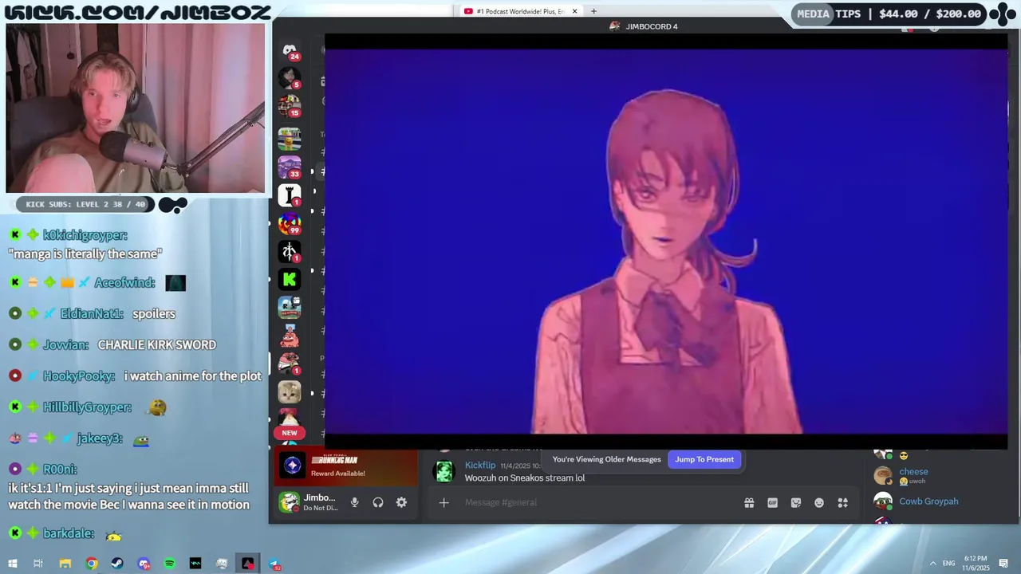Open the Discord server with the 33 badge
This screenshot has height=574, width=1021.
289,167
